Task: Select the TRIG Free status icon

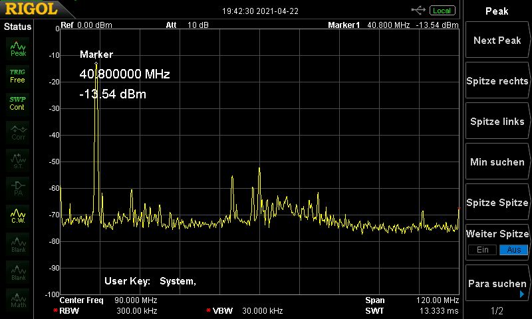Action: pyautogui.click(x=17, y=76)
